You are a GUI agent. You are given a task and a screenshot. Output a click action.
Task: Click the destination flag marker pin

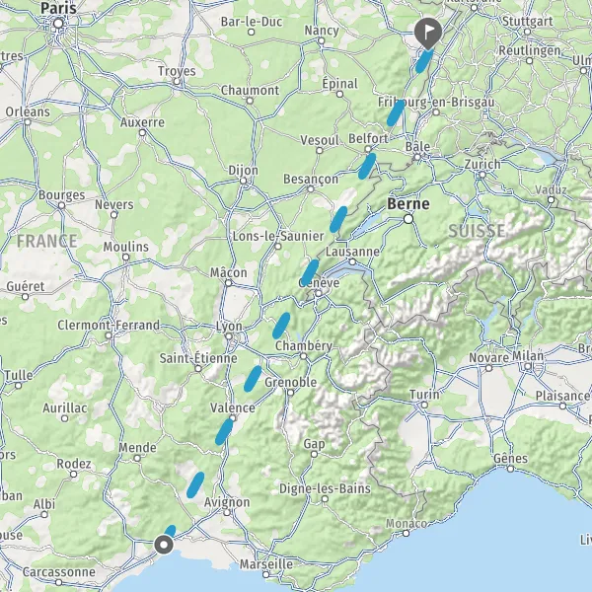[428, 33]
